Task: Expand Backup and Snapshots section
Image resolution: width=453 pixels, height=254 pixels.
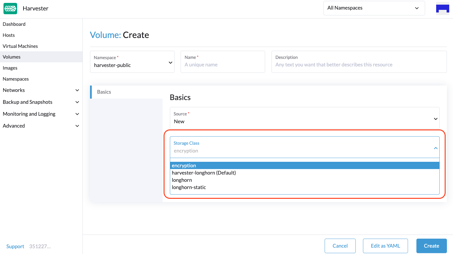Action: pyautogui.click(x=77, y=102)
